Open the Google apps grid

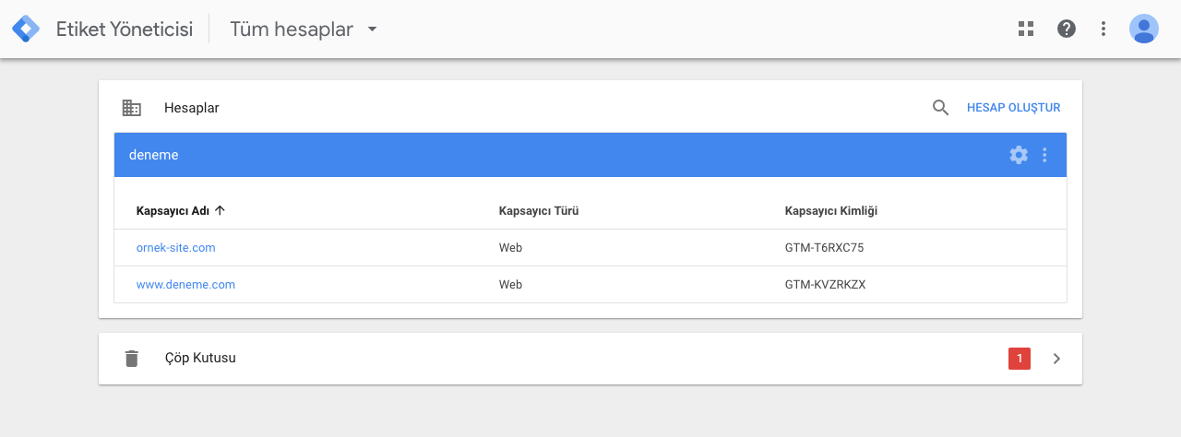pos(1025,29)
